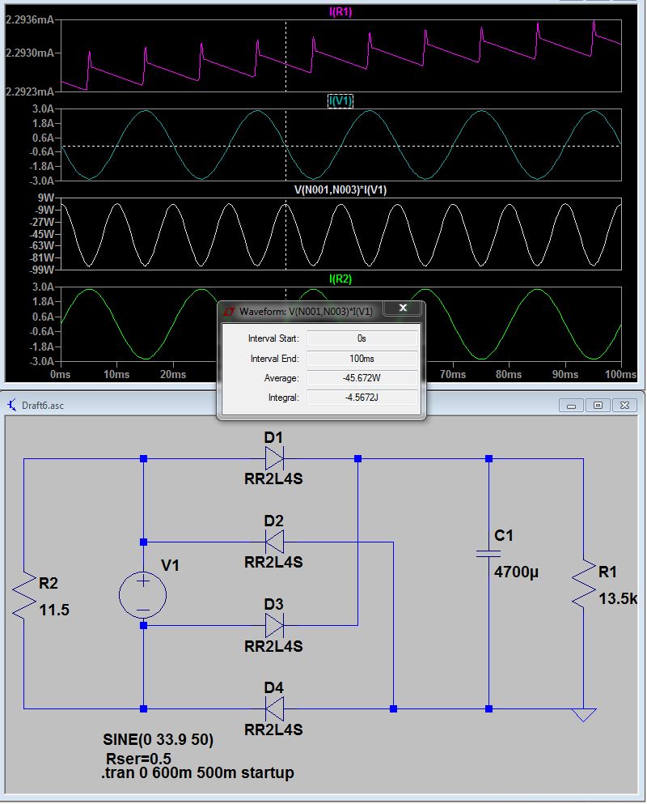The image size is (647, 804).
Task: Click the 70ms time axis label
Action: [452, 374]
